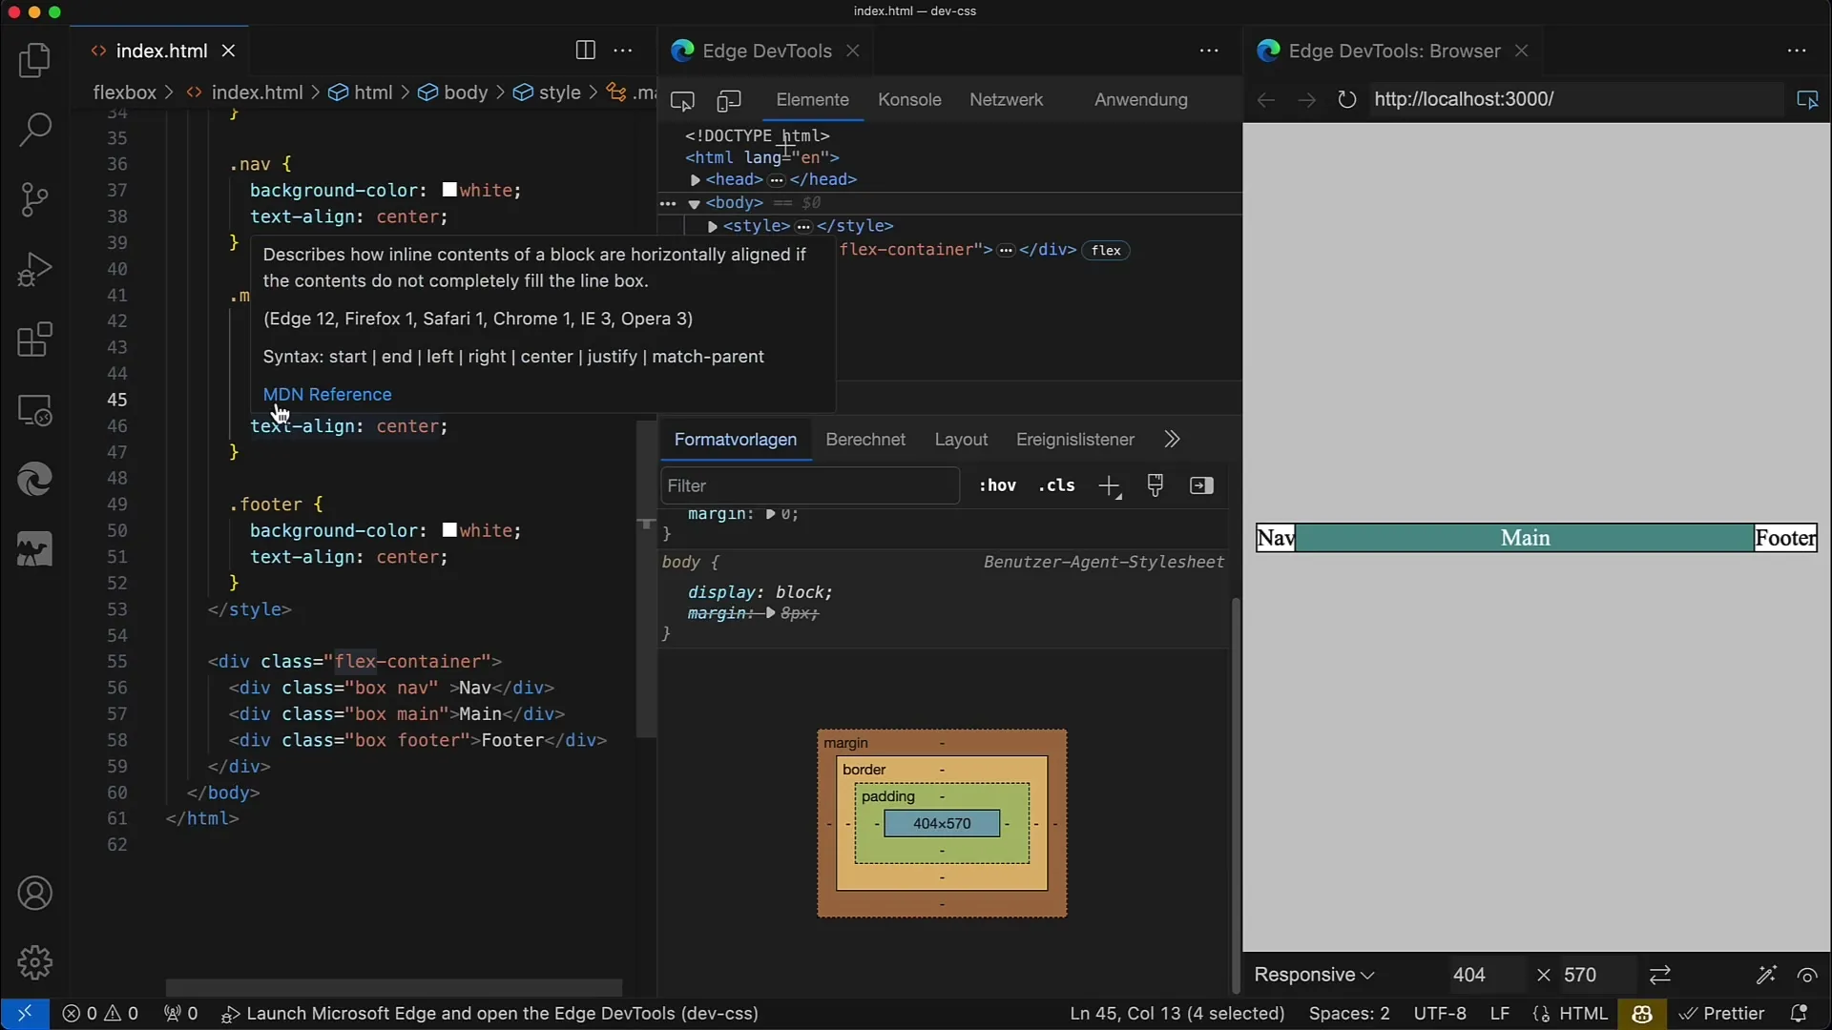This screenshot has width=1832, height=1030.
Task: Go forward in the DevTools browser
Action: pyautogui.click(x=1306, y=99)
